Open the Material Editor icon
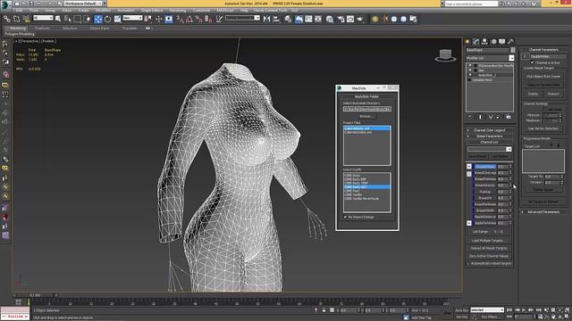 [x=330, y=19]
